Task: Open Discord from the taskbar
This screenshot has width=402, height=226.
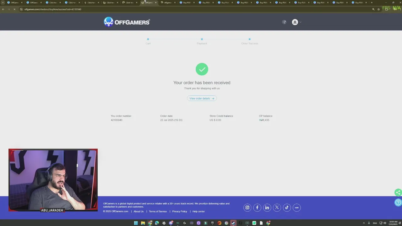Action: (x=171, y=223)
